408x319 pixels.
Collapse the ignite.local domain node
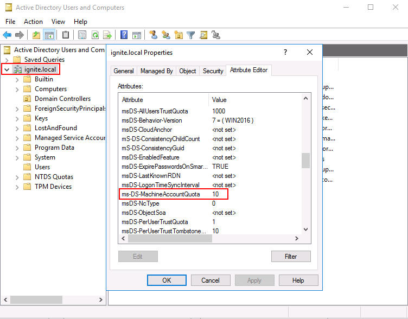7,69
